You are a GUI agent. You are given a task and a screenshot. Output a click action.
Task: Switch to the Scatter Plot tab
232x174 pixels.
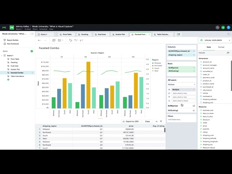(119, 34)
